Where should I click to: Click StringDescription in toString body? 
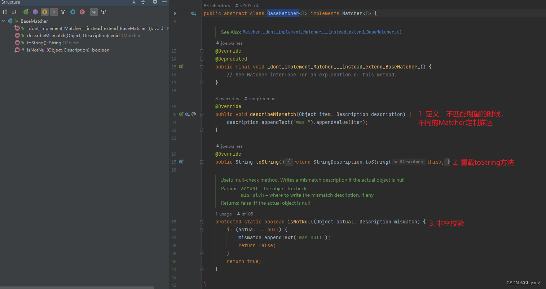[338, 162]
